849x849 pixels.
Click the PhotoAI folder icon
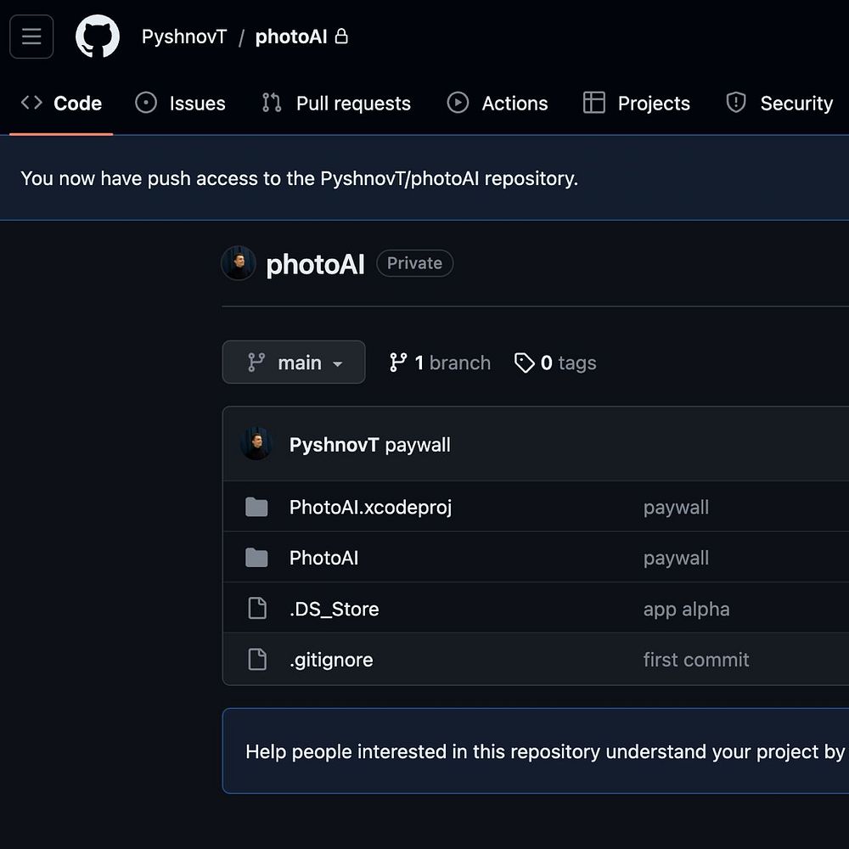(256, 558)
